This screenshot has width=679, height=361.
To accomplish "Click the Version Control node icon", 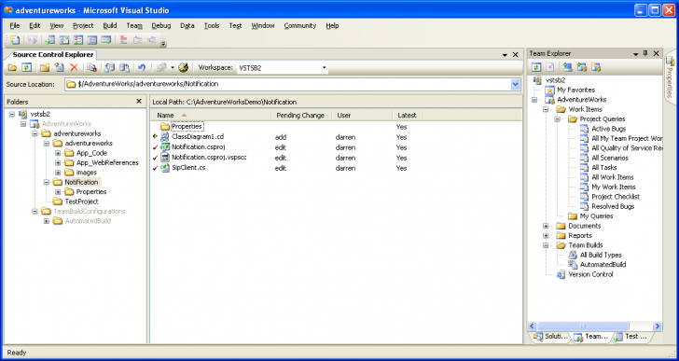I will click(561, 274).
